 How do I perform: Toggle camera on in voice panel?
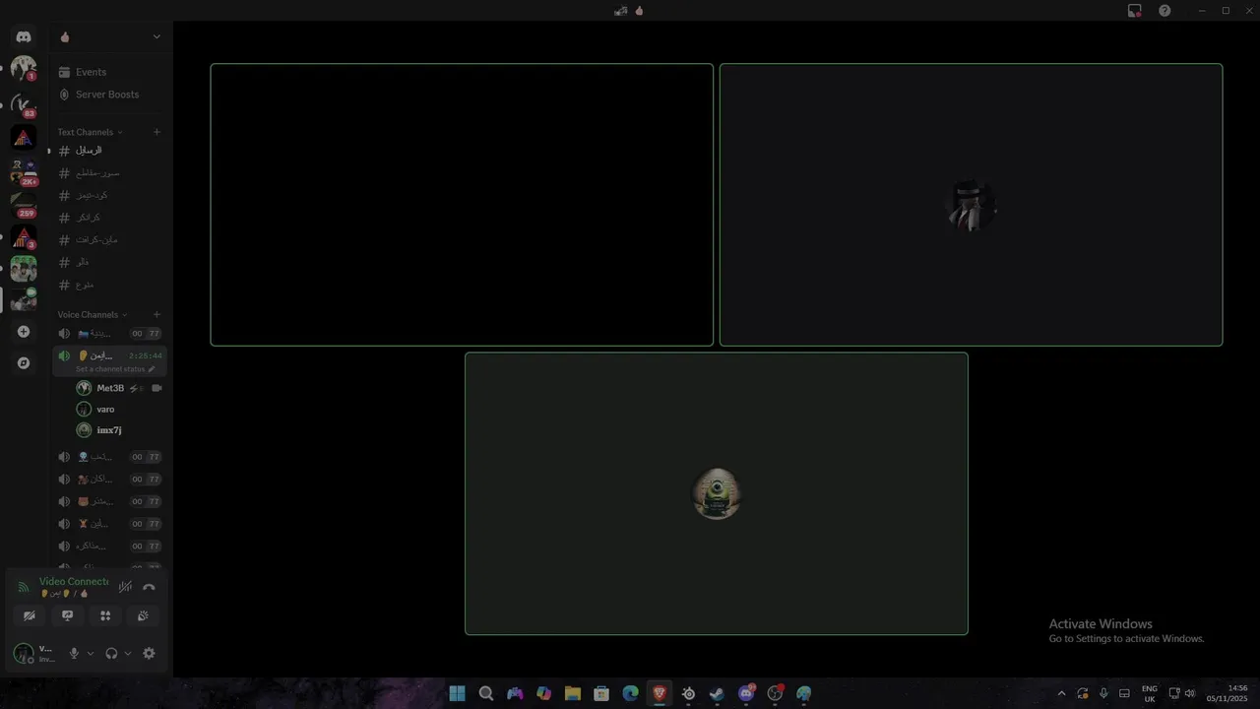[x=30, y=615]
